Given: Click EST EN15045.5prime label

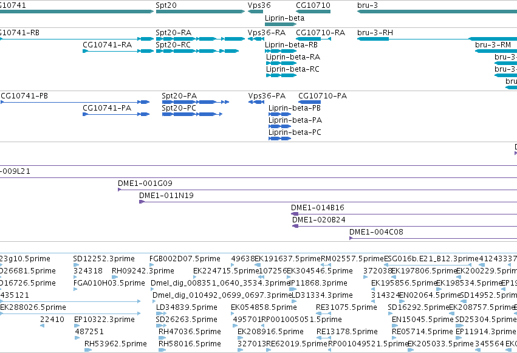Looking at the screenshot, I should 423,320.
